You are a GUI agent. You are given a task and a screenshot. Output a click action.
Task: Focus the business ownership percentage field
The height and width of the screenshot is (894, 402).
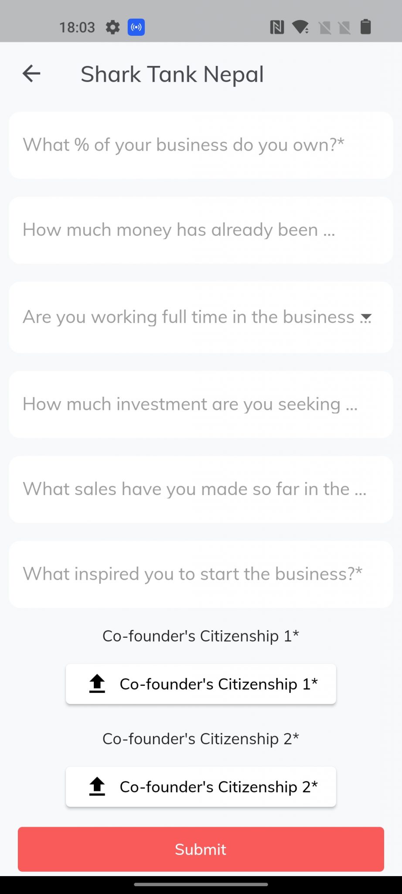pos(201,144)
